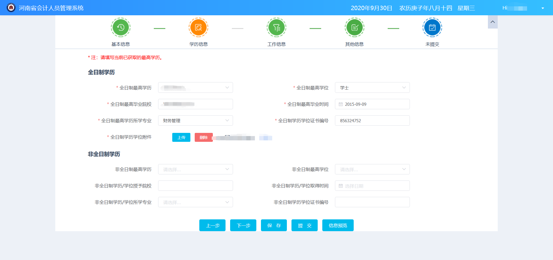
Task: Click the scrollbar up arrow on the right
Action: 493,22
